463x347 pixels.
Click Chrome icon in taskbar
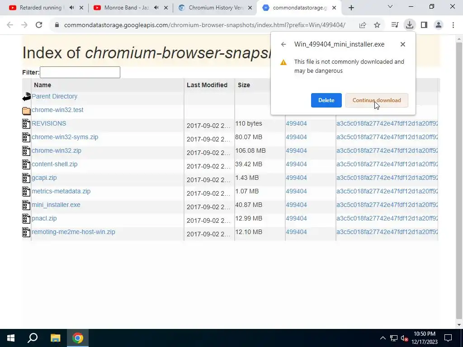click(x=78, y=338)
